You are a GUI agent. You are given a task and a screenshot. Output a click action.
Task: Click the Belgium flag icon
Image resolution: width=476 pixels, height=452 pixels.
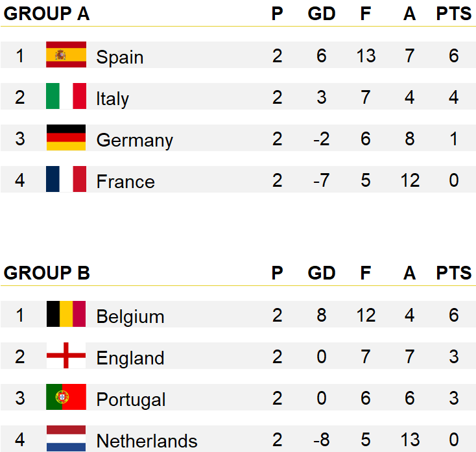[66, 314]
